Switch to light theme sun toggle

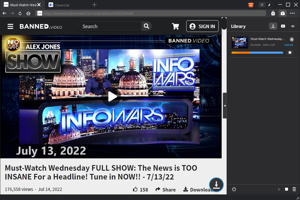pos(262,5)
